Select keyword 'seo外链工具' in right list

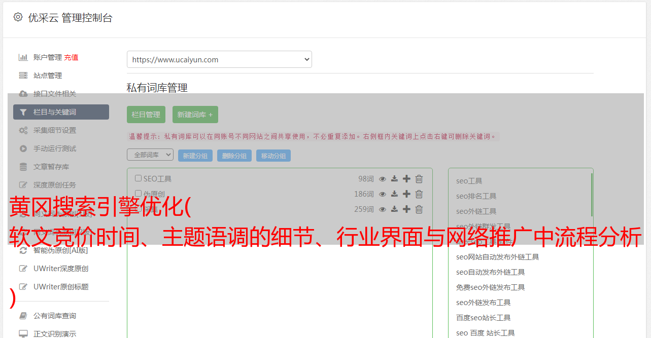(x=476, y=211)
